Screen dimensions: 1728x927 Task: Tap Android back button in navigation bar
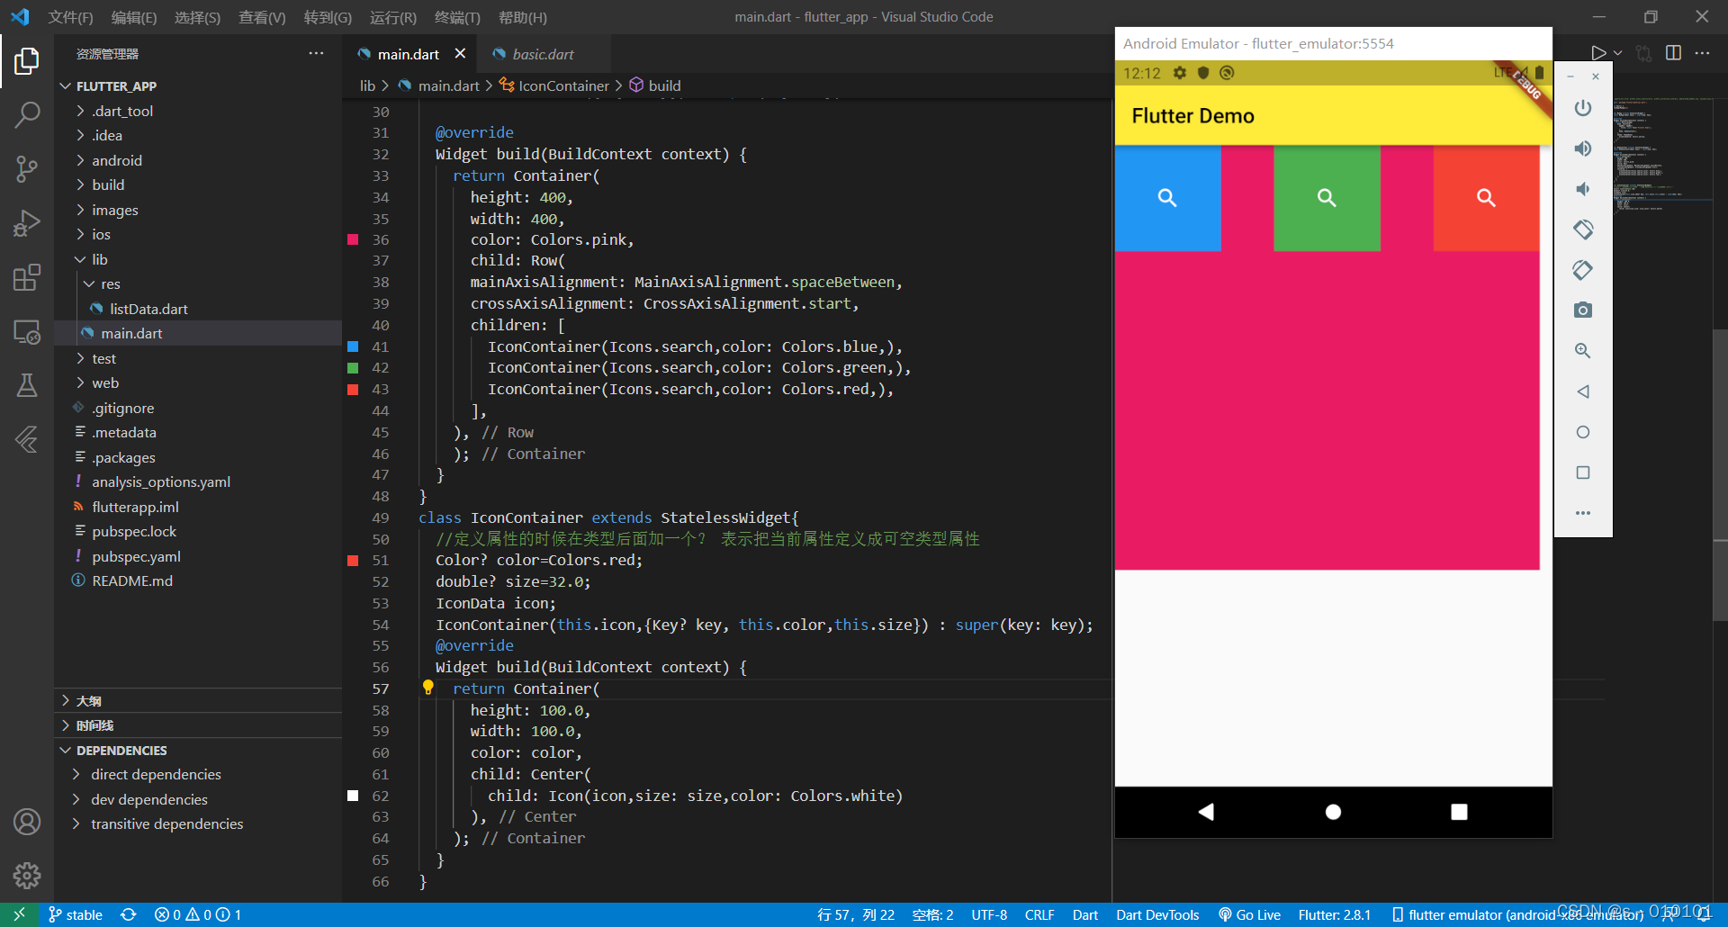pos(1206,812)
